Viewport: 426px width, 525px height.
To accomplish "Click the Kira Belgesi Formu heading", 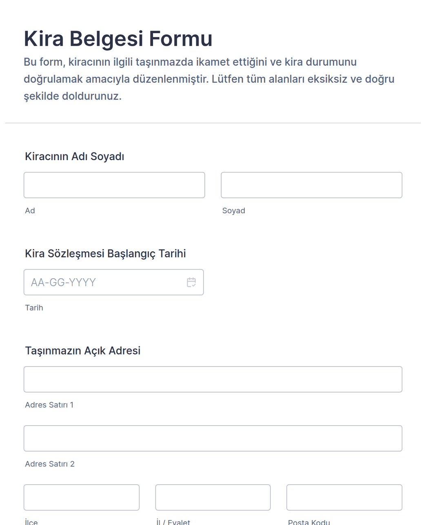I will pyautogui.click(x=118, y=39).
